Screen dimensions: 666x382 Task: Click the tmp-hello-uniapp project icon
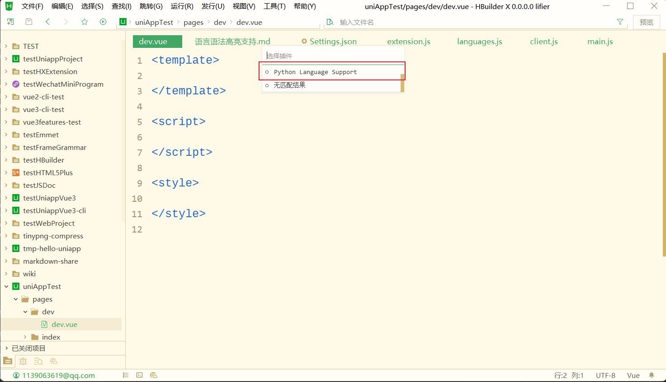16,248
